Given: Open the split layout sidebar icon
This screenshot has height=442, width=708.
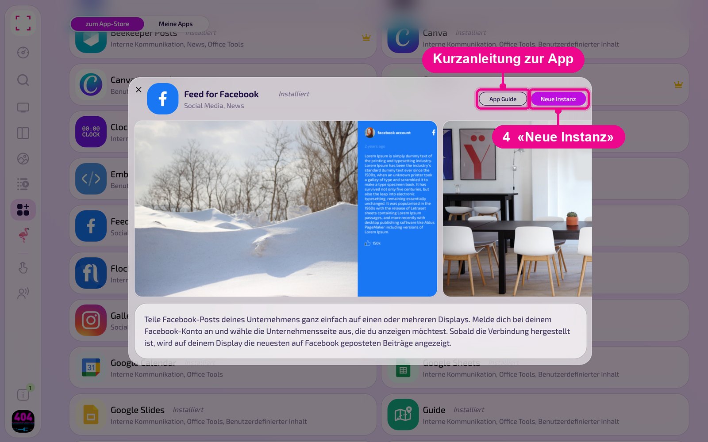Looking at the screenshot, I should point(23,133).
